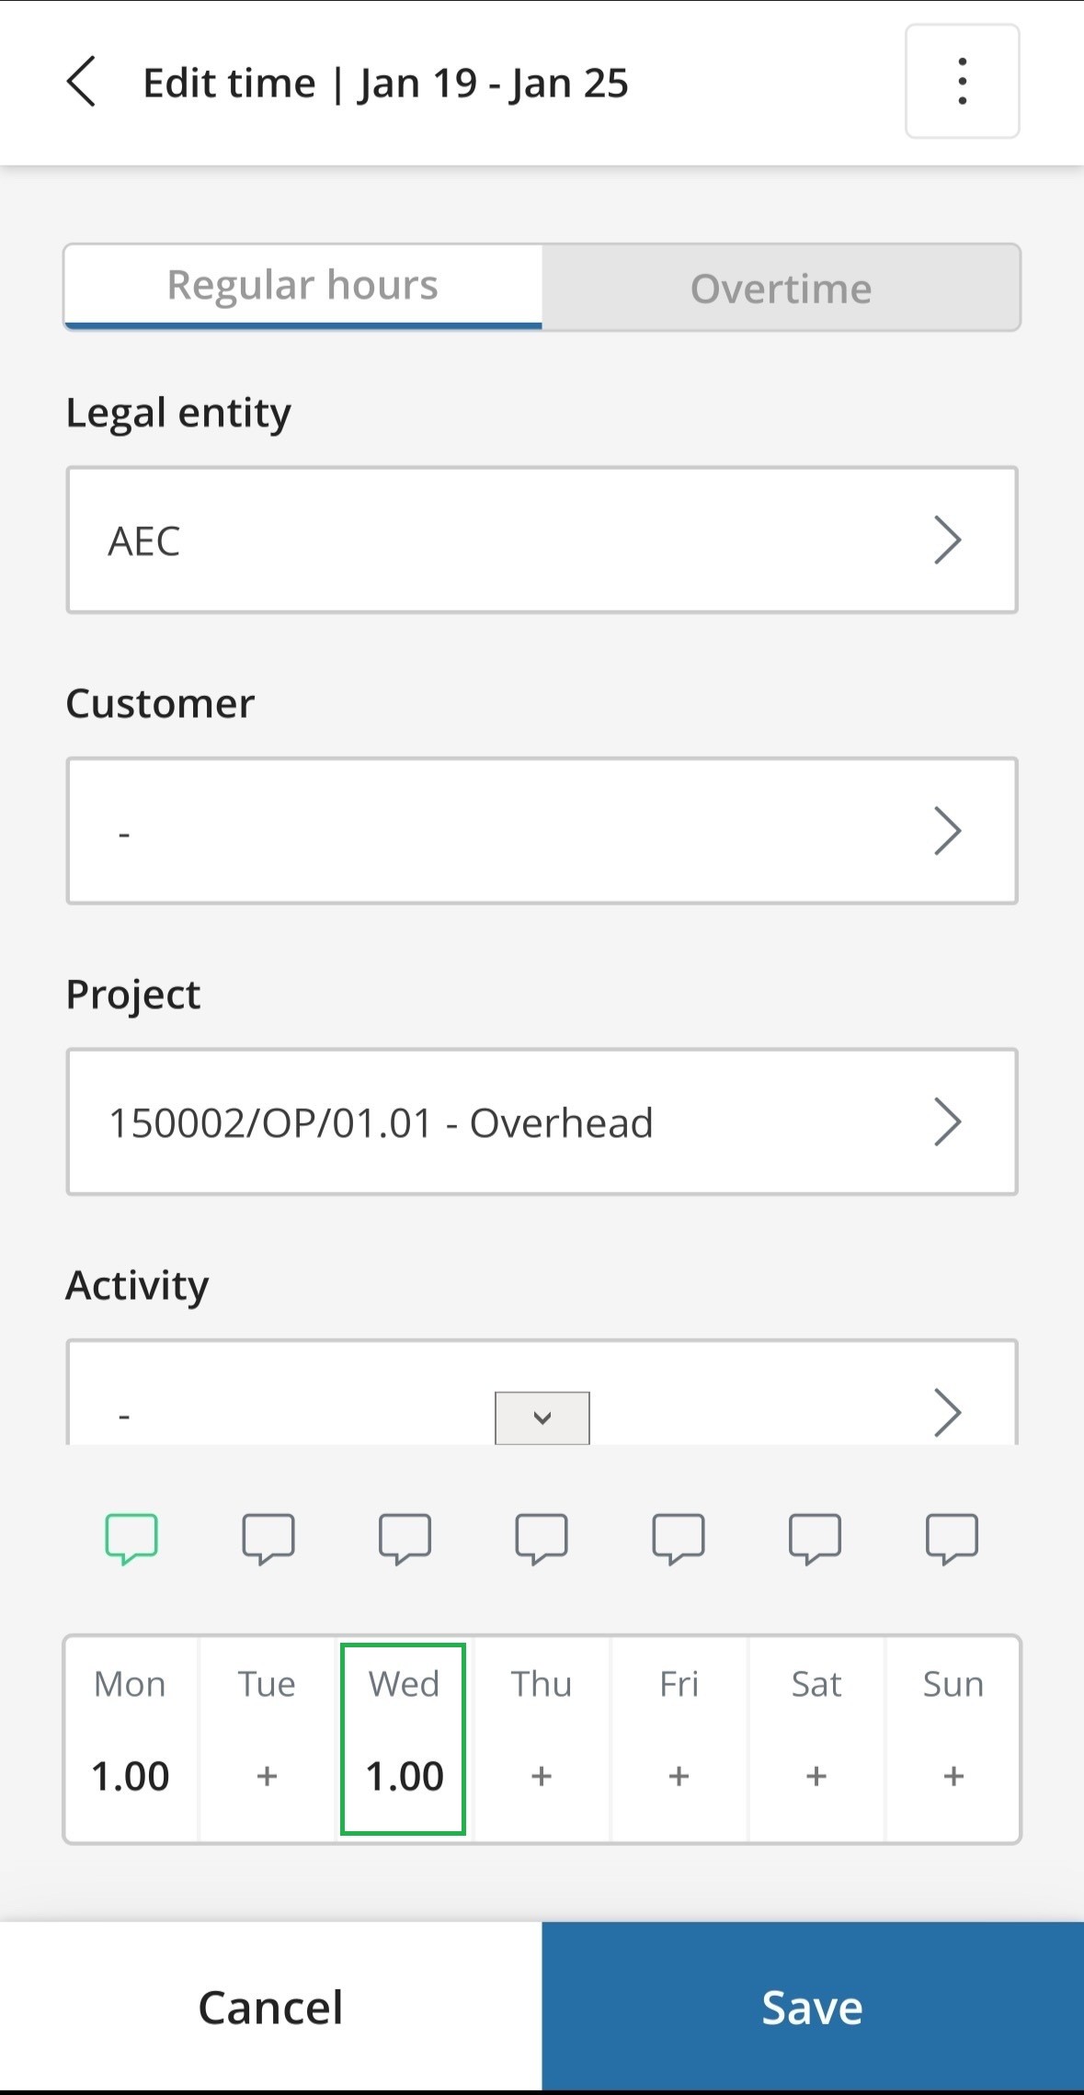Go back using the left arrow
This screenshot has width=1084, height=2095.
click(x=81, y=83)
